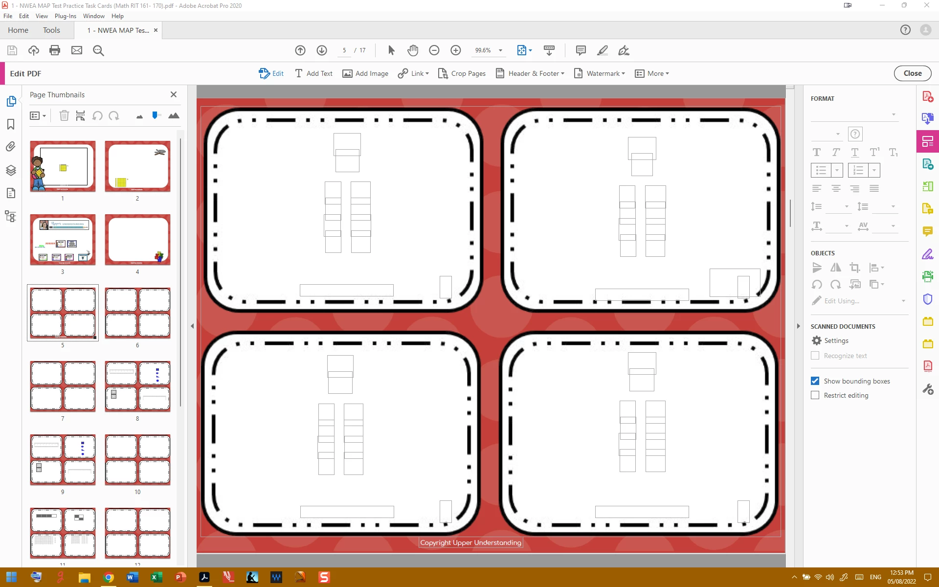The width and height of the screenshot is (939, 587).
Task: Expand the Watermark dropdown
Action: (x=605, y=73)
